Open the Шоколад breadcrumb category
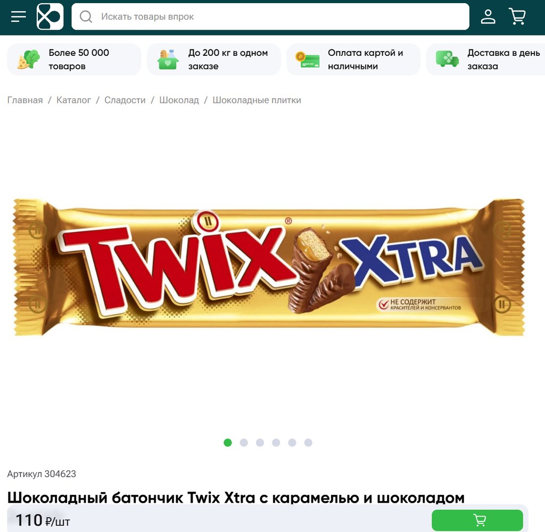 pyautogui.click(x=179, y=100)
